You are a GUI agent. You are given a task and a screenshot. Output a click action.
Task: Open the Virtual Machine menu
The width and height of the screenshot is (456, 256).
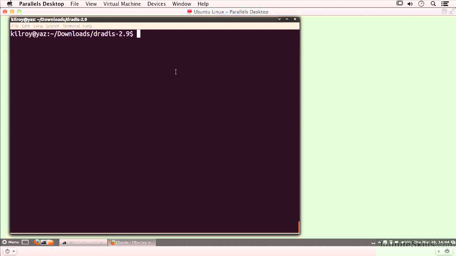point(122,4)
